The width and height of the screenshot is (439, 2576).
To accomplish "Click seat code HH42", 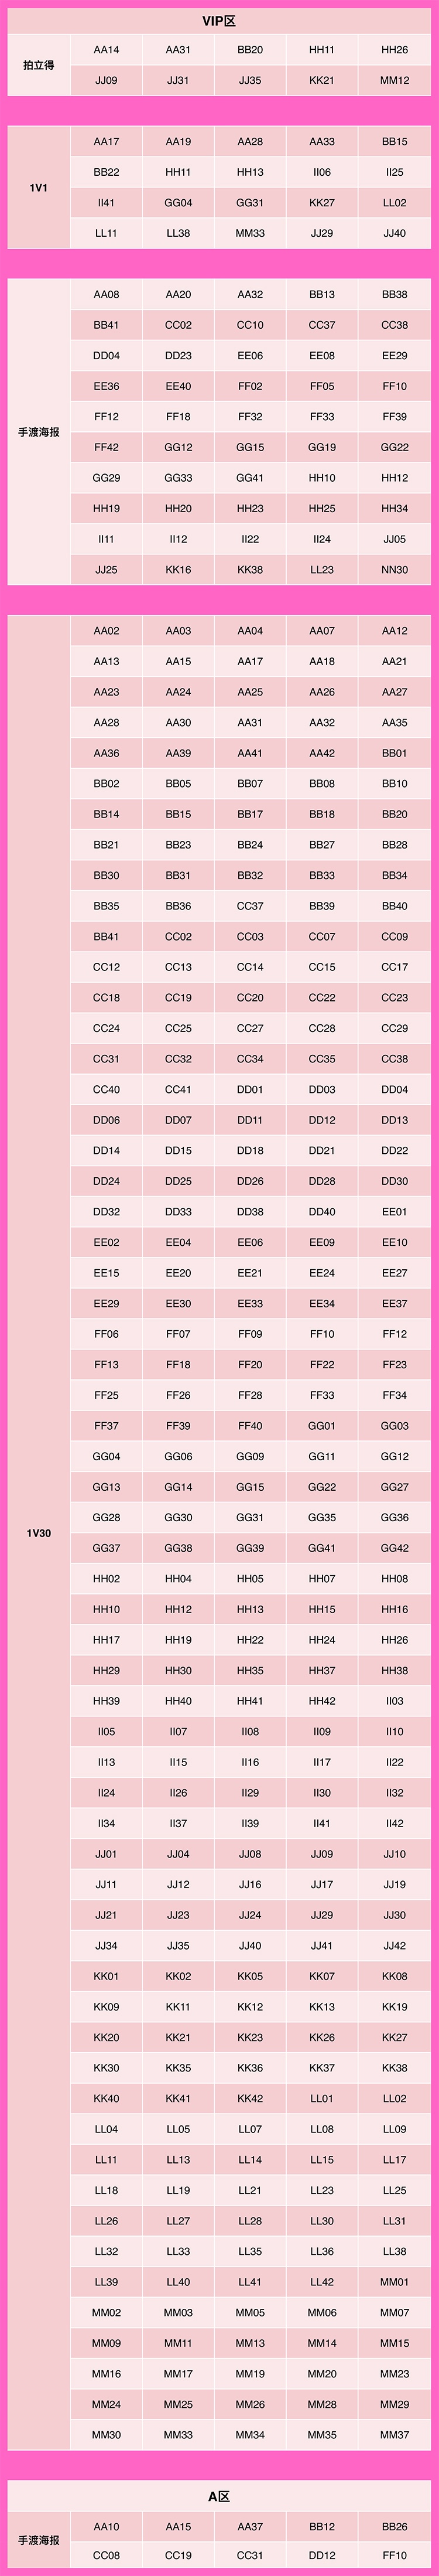I will [322, 1701].
